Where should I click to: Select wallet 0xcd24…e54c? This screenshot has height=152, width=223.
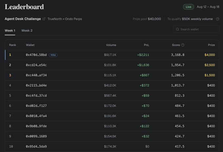pos(36,65)
